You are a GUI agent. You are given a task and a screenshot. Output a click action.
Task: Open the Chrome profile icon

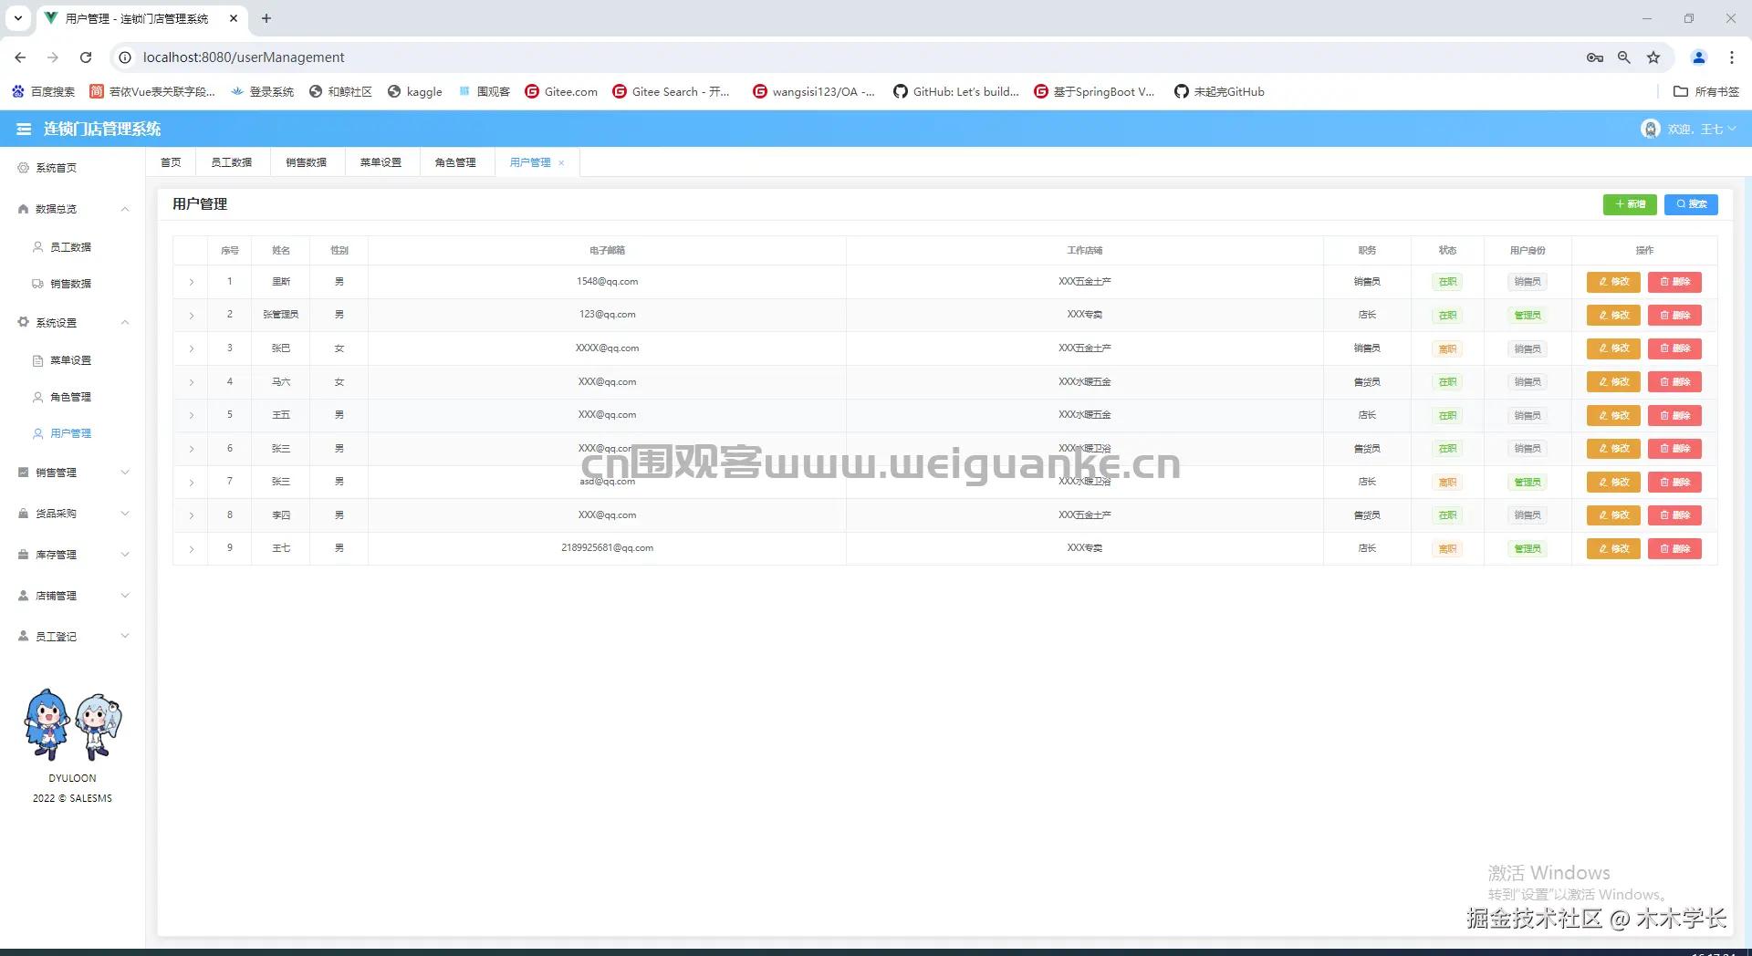(x=1699, y=57)
